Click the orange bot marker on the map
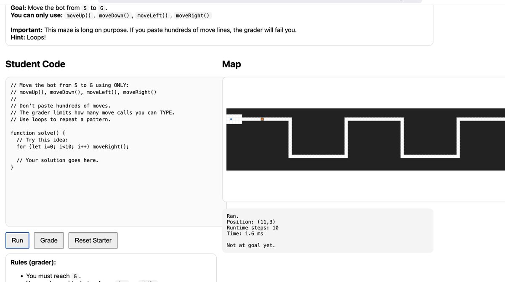 pyautogui.click(x=262, y=119)
